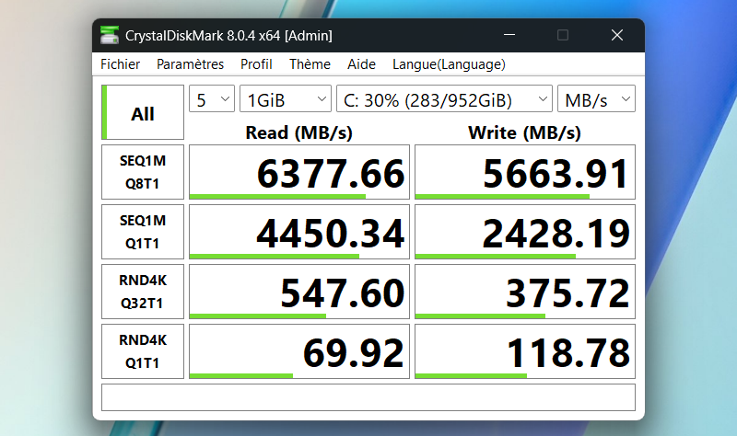Run the RND4K Q32T1 test

pos(143,292)
